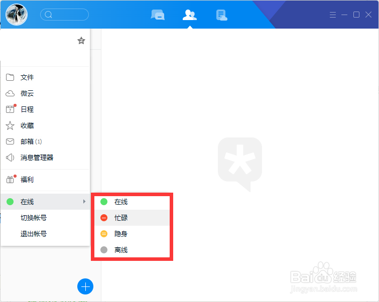
Task: Click the envelope icon beside 邮箱
Action: 10,141
